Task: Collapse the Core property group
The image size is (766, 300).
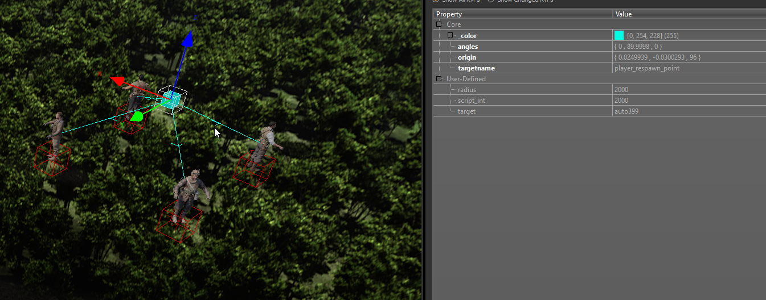Action: tap(439, 24)
